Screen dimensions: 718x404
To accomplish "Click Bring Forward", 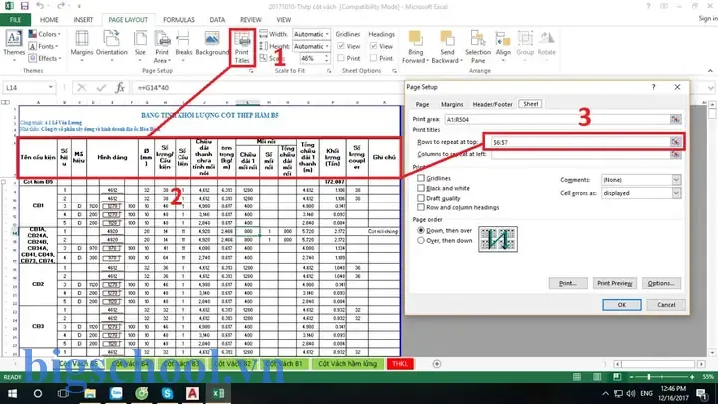I will (415, 47).
